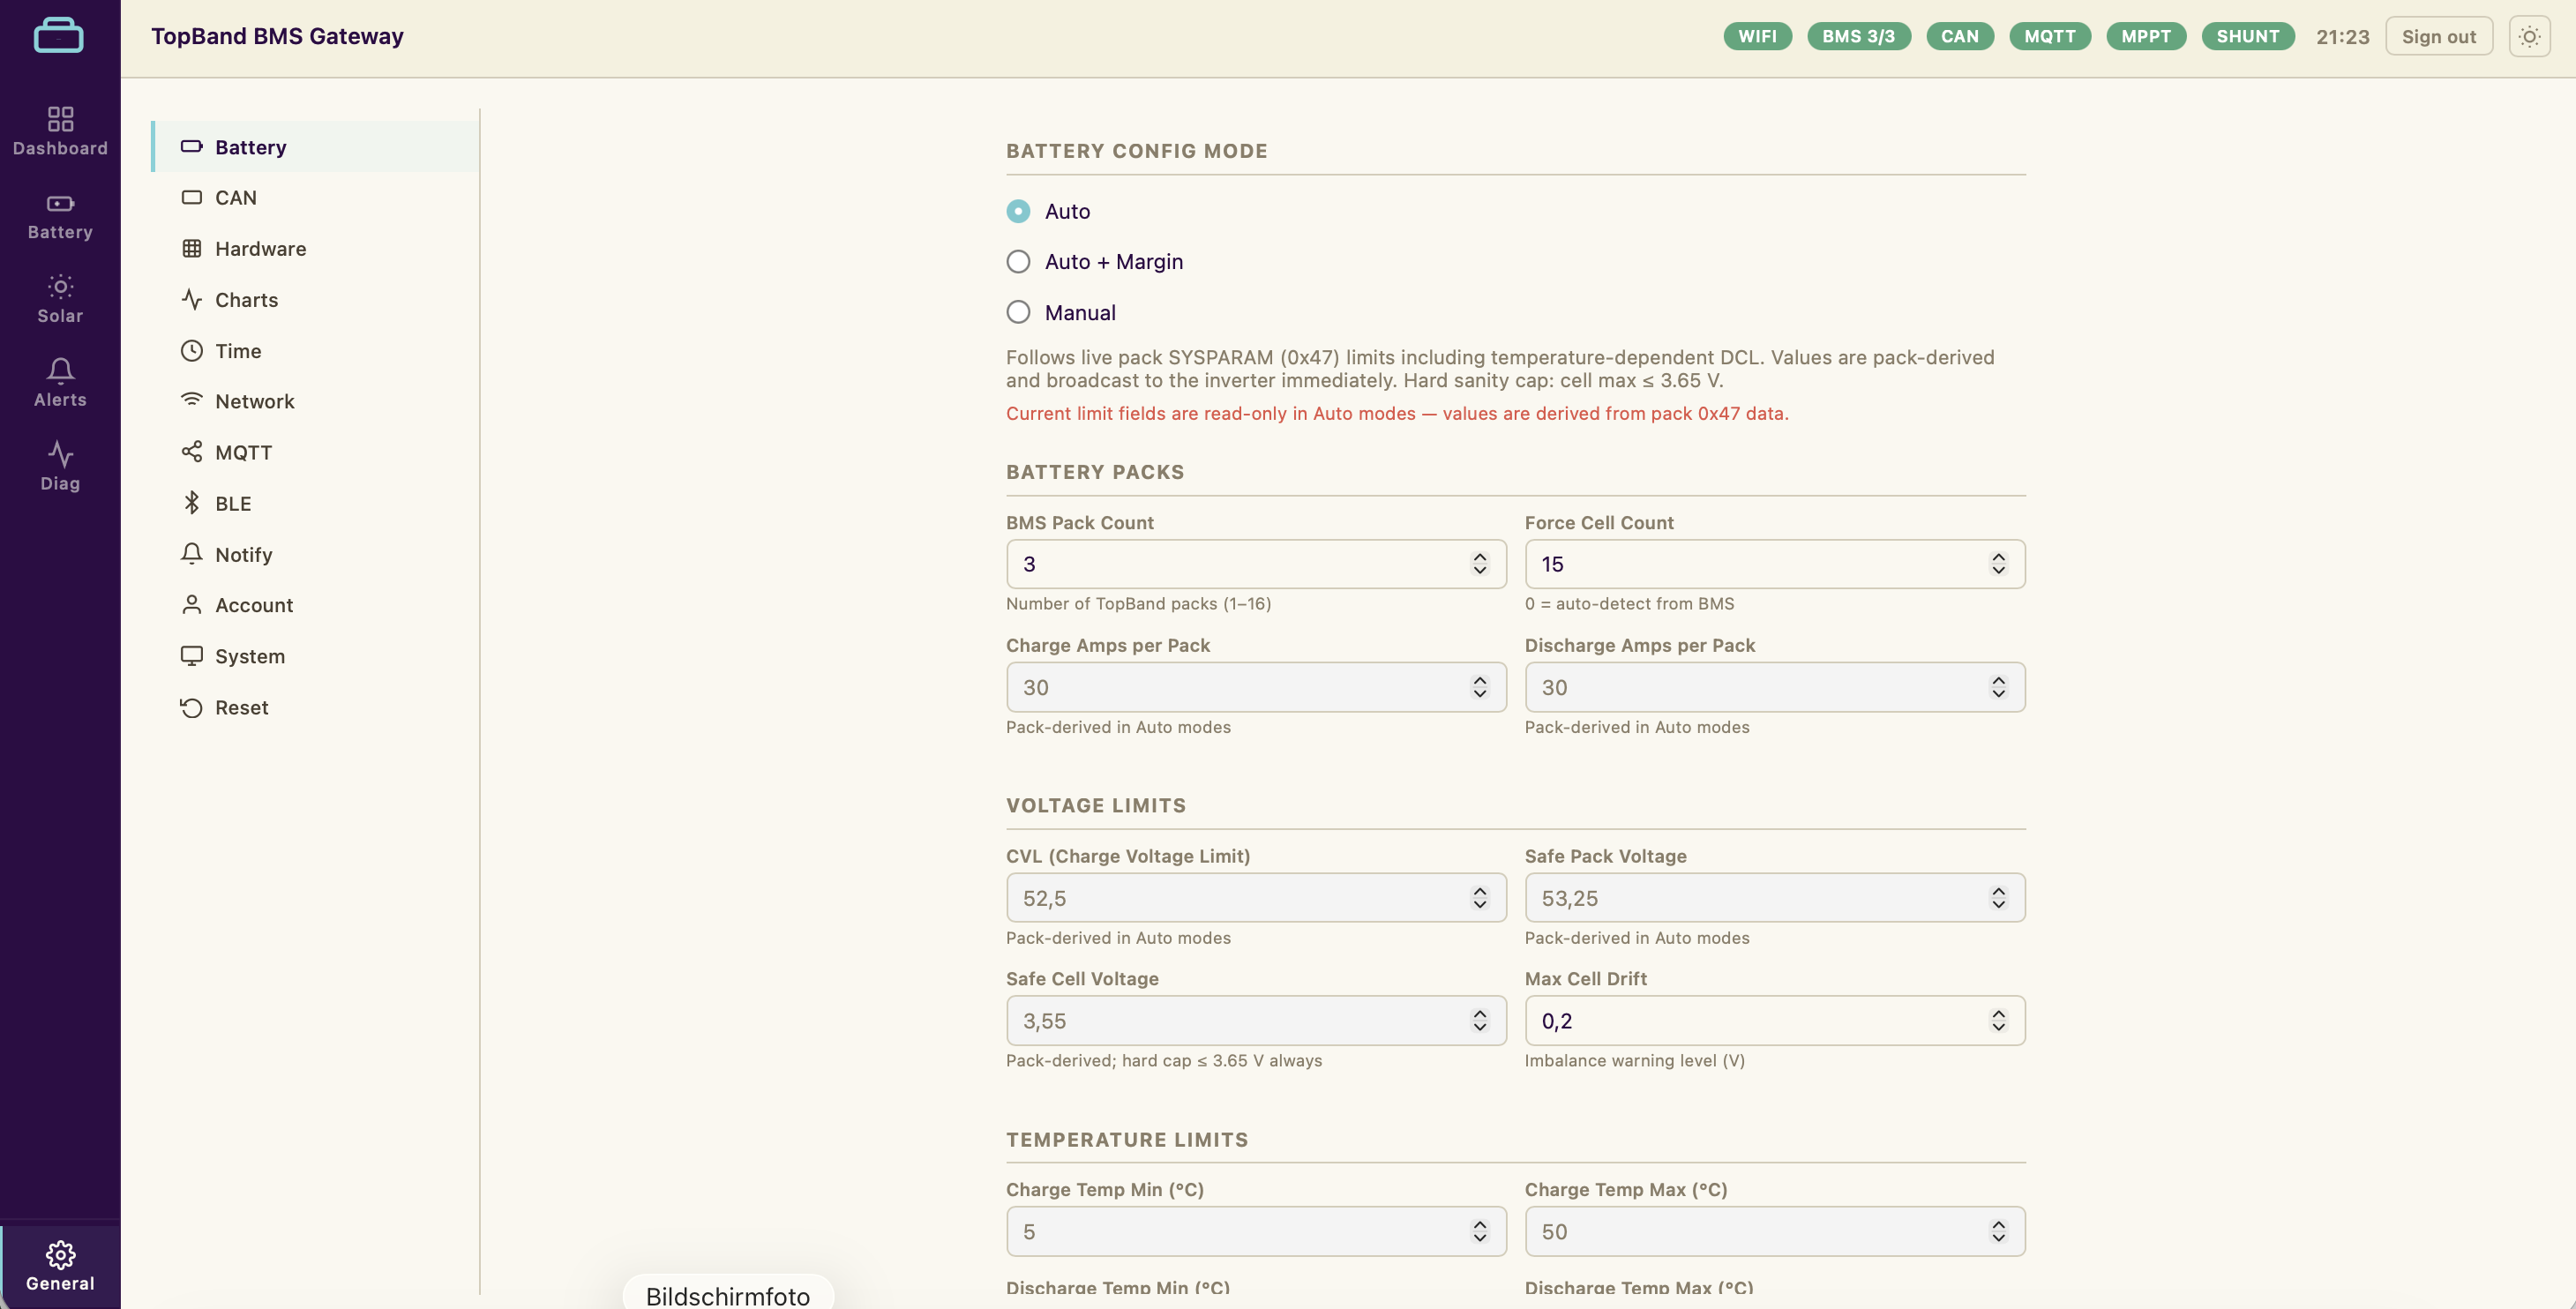Open the Network settings section label

(255, 402)
